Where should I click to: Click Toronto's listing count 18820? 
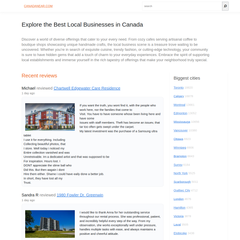(x=188, y=88)
